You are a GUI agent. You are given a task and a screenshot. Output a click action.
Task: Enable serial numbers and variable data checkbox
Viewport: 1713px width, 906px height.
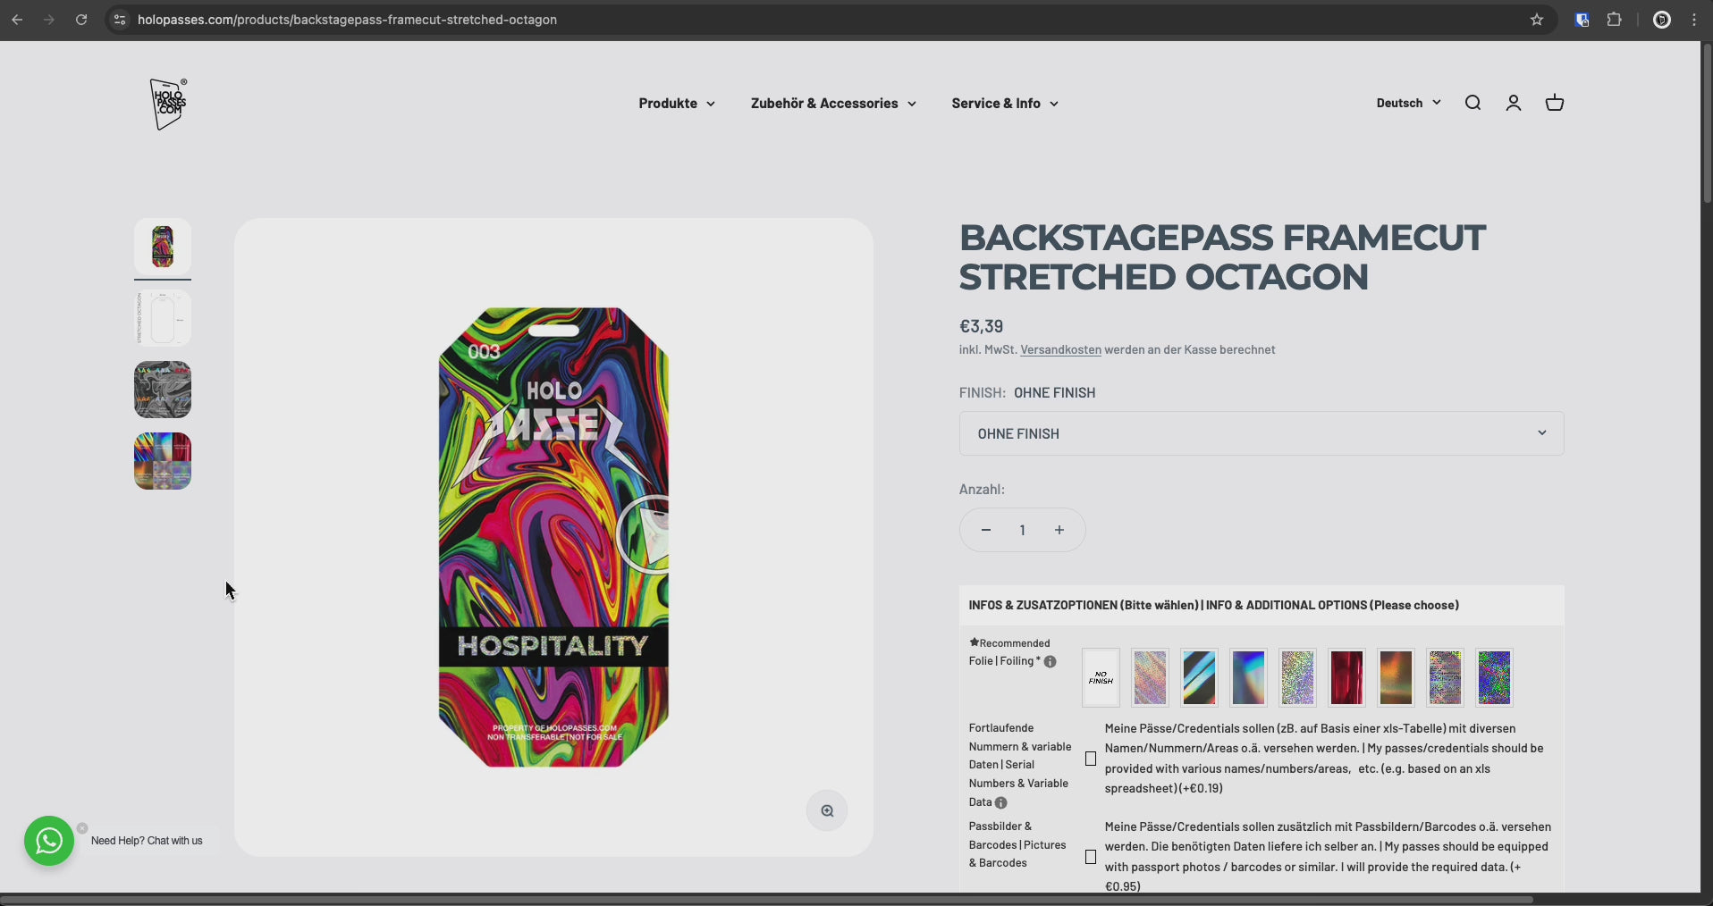tap(1091, 759)
